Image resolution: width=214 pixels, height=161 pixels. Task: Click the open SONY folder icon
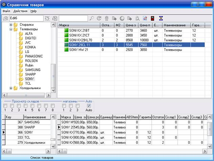21,79
